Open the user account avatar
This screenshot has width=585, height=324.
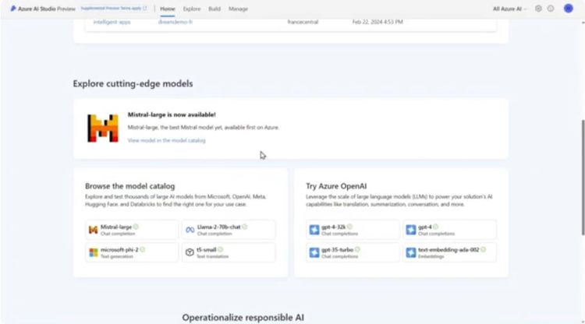(x=568, y=9)
